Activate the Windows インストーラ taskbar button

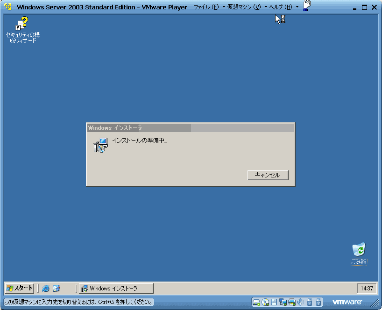pos(116,289)
